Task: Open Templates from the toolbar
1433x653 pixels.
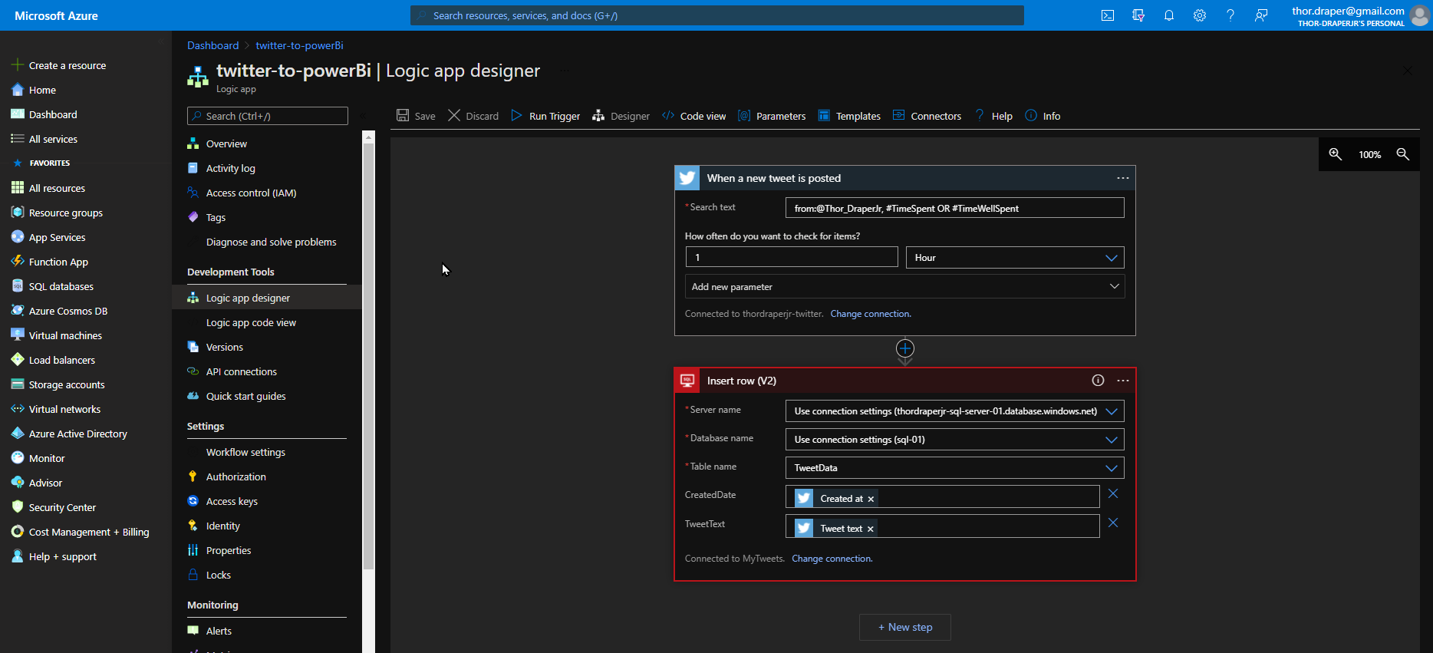Action: point(849,116)
